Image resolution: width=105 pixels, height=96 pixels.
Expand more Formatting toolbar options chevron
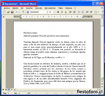102,12
